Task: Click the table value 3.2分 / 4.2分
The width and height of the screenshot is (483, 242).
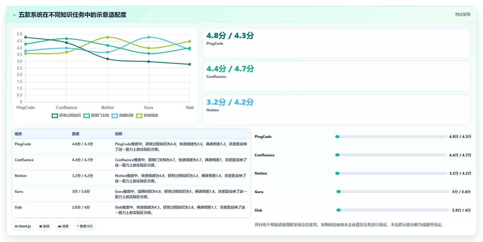Action: tap(82, 176)
